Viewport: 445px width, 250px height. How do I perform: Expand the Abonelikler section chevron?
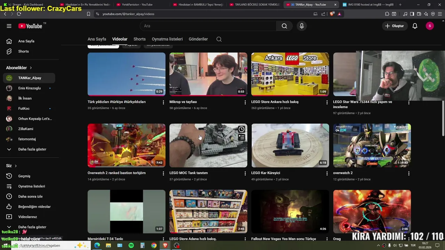(x=31, y=68)
